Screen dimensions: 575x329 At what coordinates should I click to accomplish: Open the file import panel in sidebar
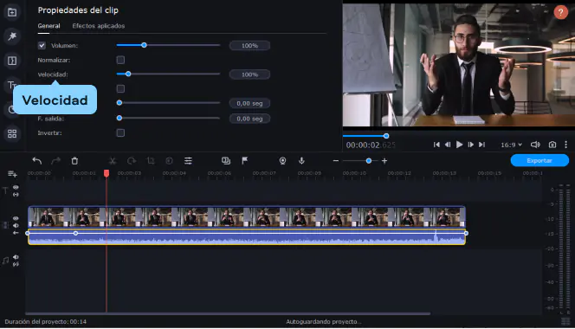[12, 12]
